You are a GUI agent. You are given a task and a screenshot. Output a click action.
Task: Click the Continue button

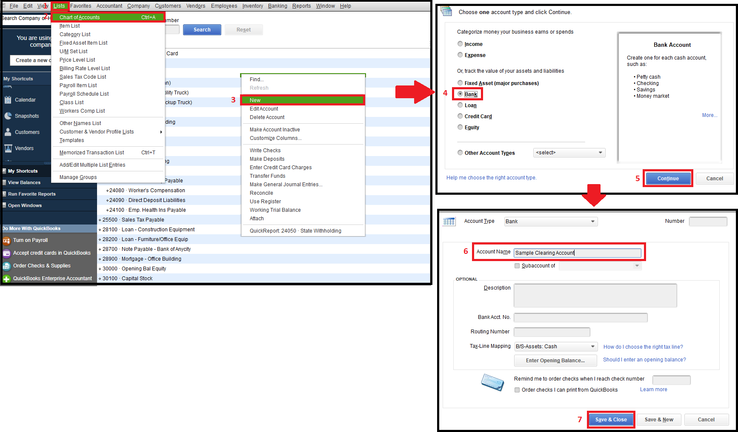click(x=667, y=178)
